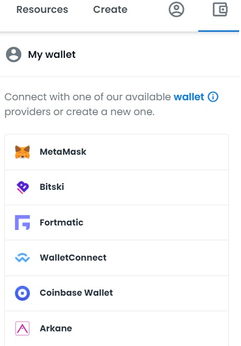
Task: Select the Fortmatic wallet option
Action: pyautogui.click(x=117, y=223)
